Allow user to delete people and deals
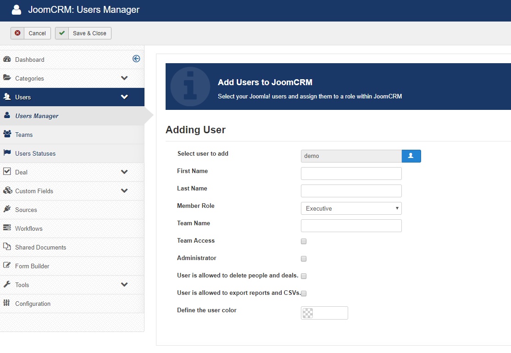 [x=304, y=276]
